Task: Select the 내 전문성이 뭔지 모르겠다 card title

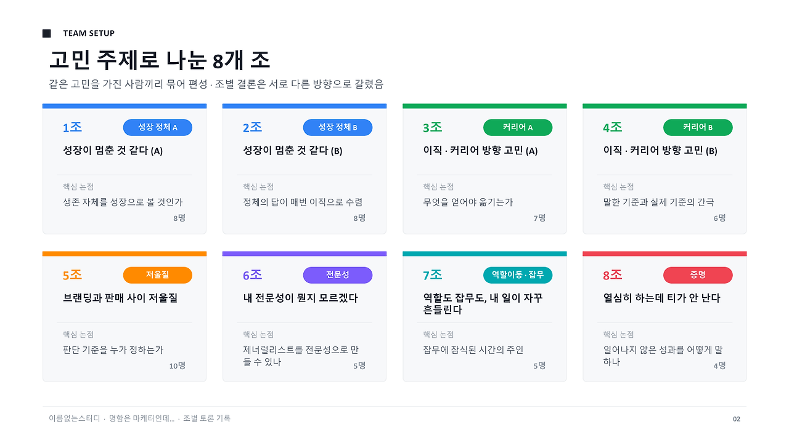Action: pos(300,298)
